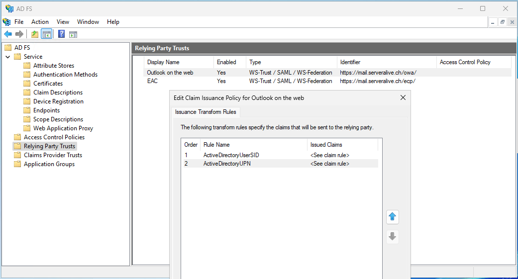Open Scope Descriptions in the tree
The image size is (518, 279).
point(58,119)
